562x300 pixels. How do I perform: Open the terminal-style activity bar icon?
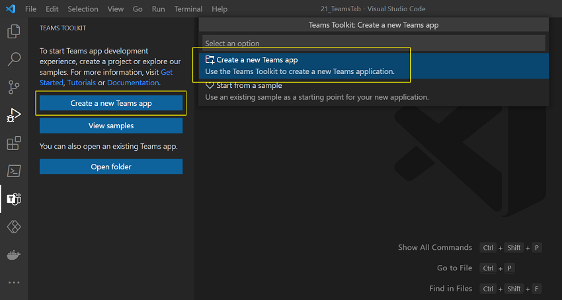[x=14, y=171]
